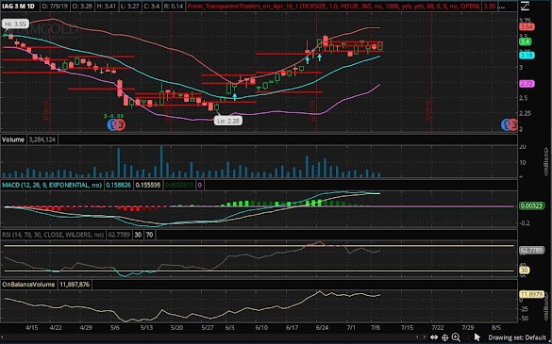Click the 4/15 date axis label
The image size is (552, 344).
point(32,327)
